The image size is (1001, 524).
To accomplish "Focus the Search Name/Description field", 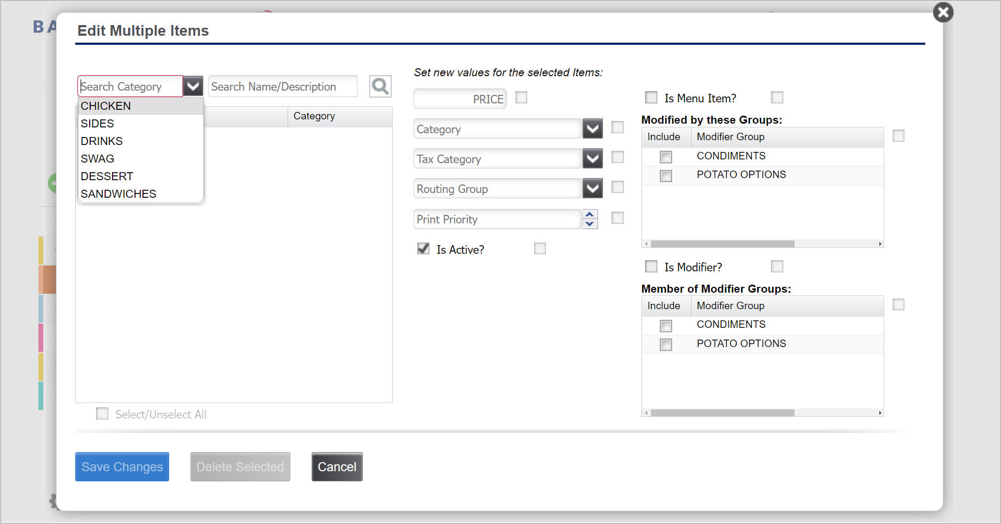I will tap(283, 86).
